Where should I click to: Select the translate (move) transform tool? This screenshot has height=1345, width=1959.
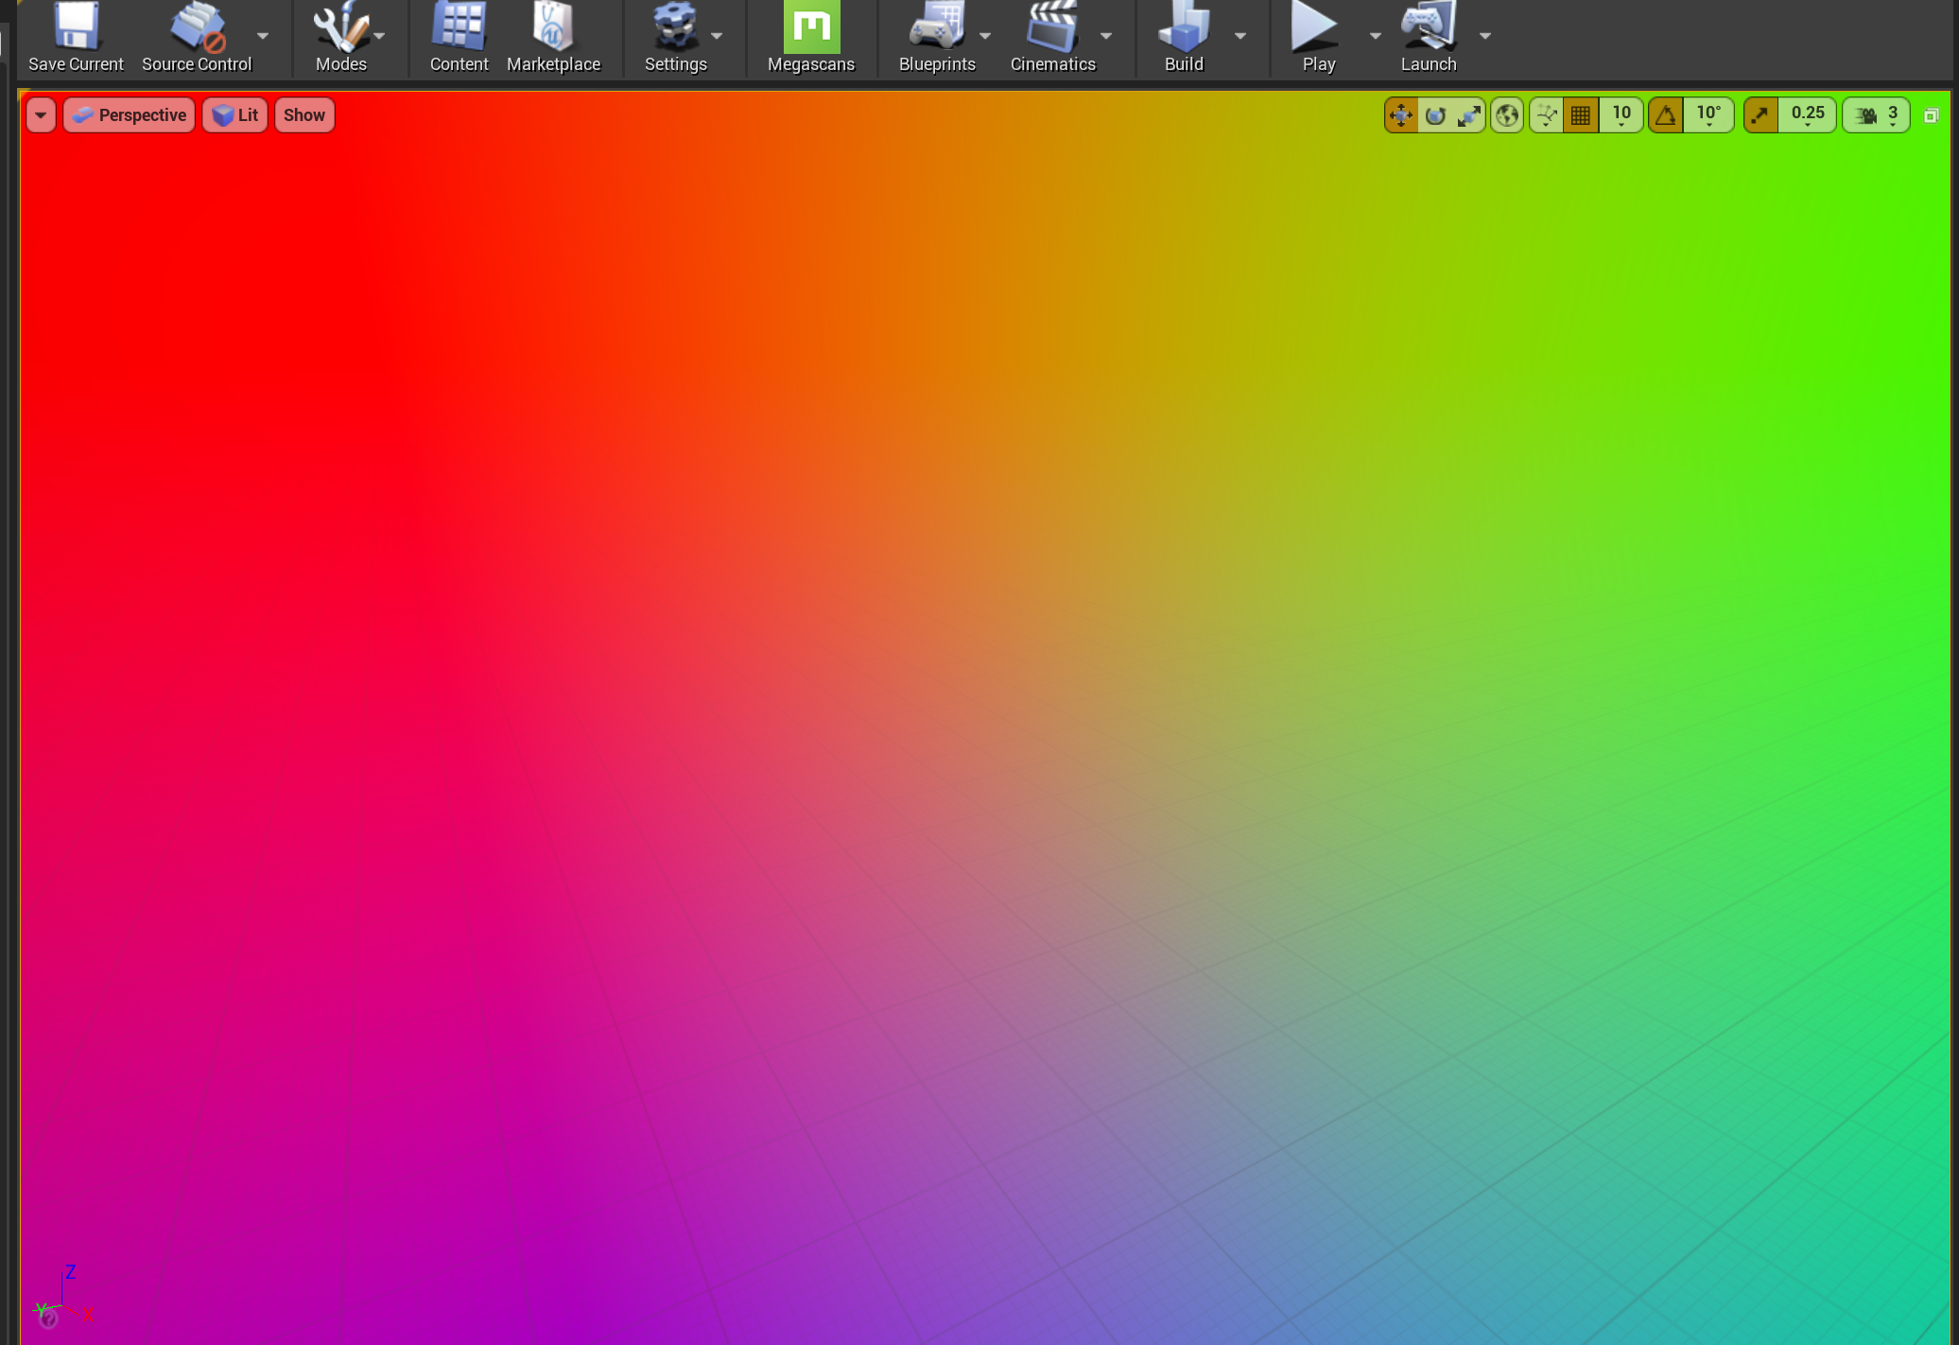pos(1400,115)
